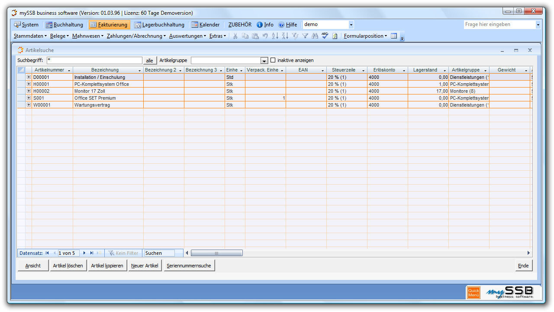Open the Extras menu
The height and width of the screenshot is (312, 554).
[218, 36]
